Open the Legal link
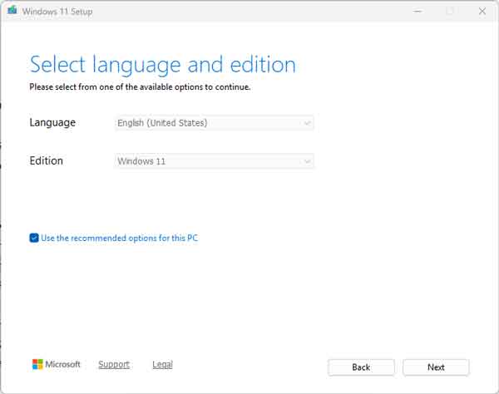Screen dimensions: 499x394 click(162, 364)
